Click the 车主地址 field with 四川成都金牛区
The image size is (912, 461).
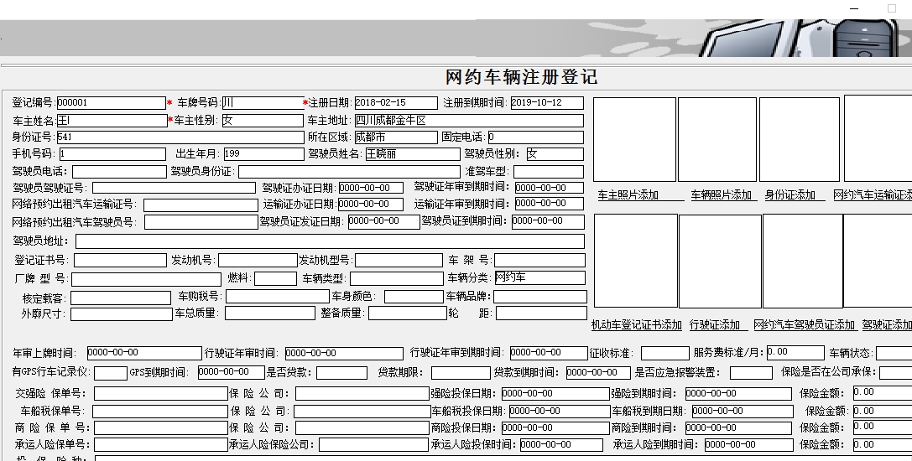(x=468, y=121)
